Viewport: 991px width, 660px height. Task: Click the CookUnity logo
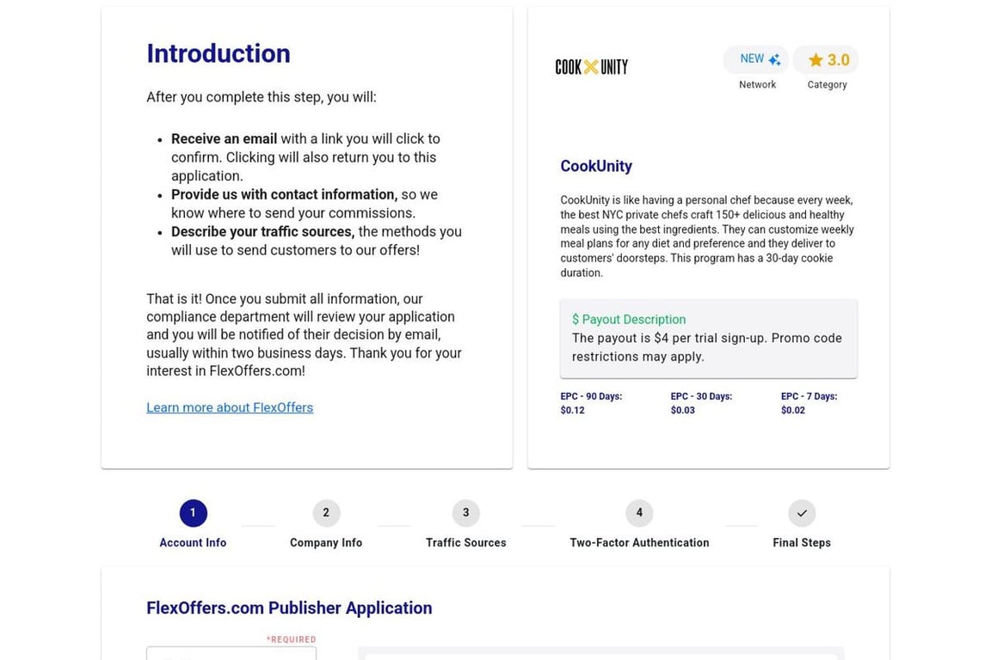point(592,67)
